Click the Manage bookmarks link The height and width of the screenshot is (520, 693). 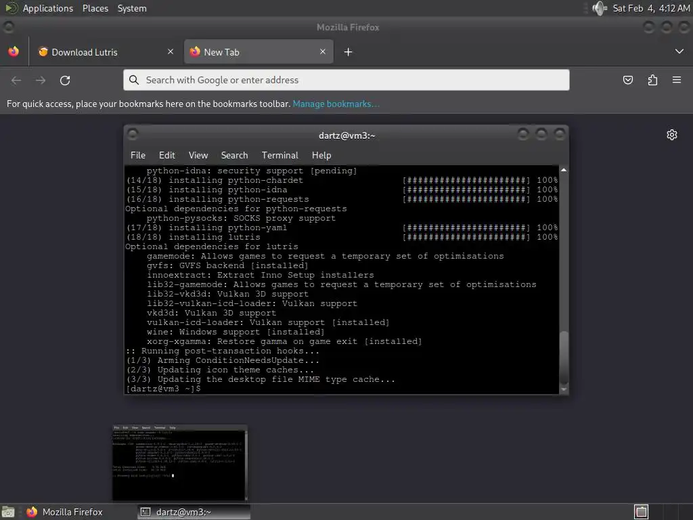click(x=336, y=104)
